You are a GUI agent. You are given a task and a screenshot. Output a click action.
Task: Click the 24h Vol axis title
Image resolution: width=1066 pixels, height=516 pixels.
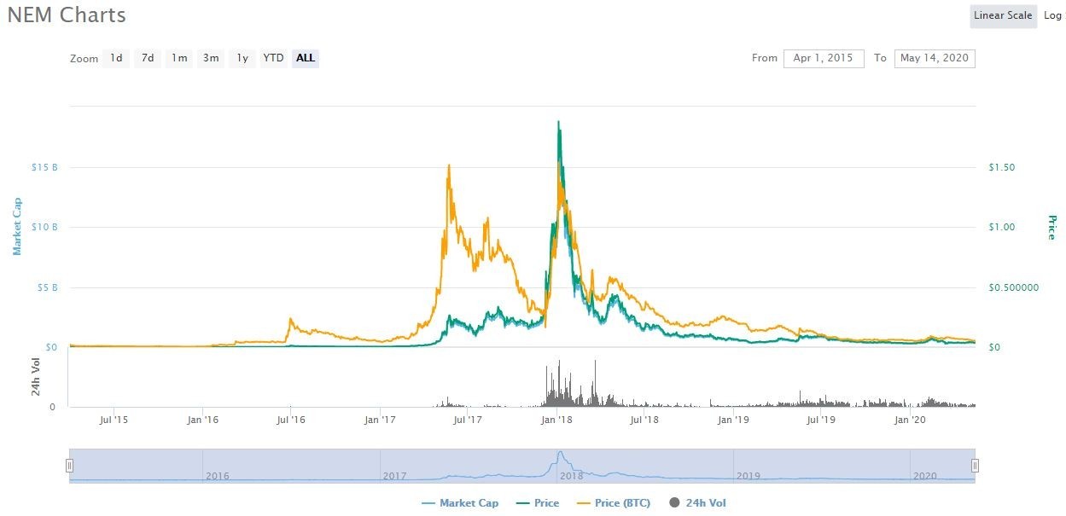coord(37,378)
